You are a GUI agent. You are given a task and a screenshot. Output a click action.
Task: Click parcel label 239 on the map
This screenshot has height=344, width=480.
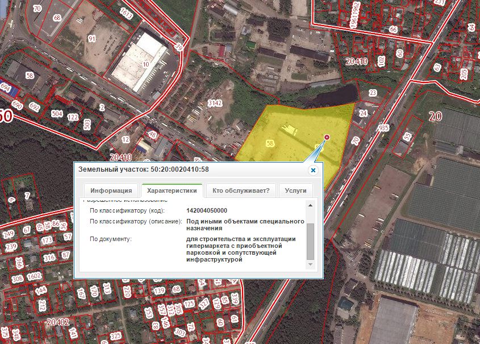pyautogui.click(x=11, y=247)
